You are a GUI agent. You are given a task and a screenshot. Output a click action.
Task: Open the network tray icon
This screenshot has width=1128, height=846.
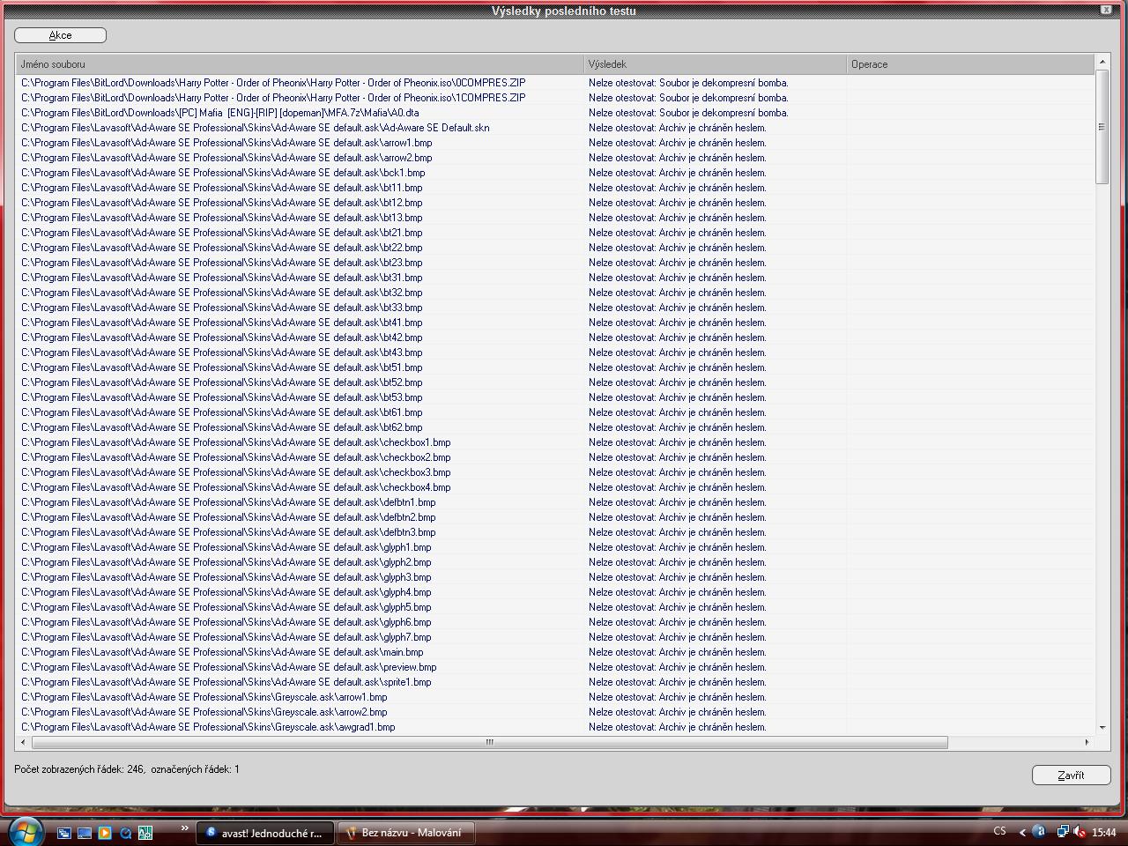coord(1063,831)
